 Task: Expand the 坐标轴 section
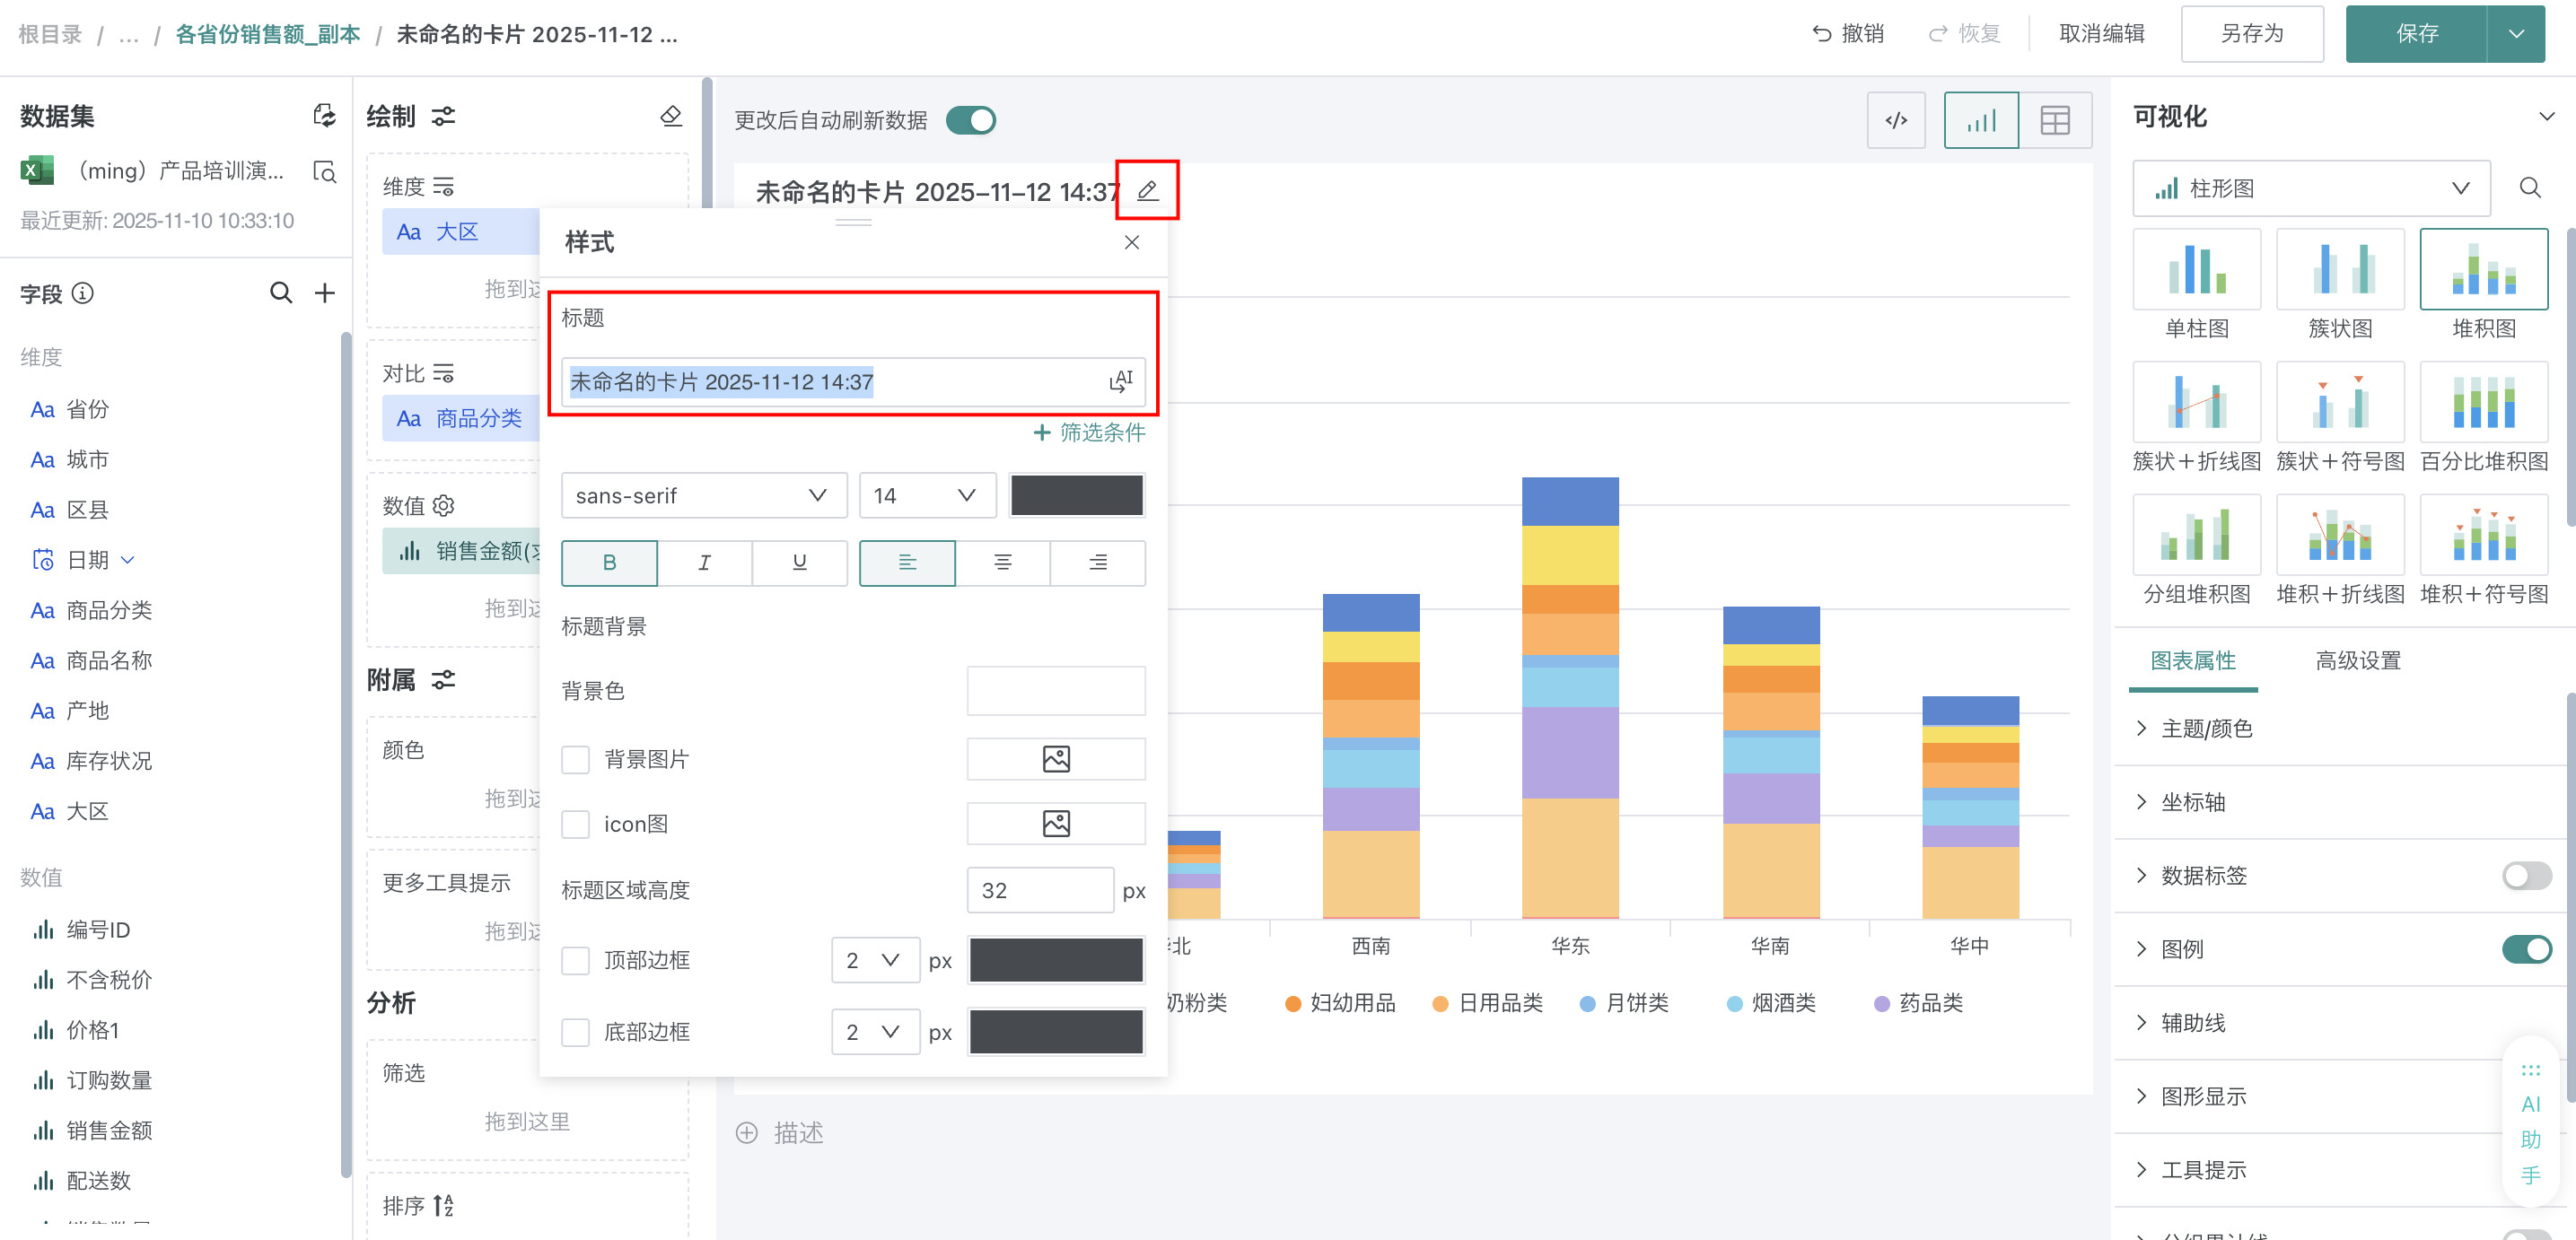(2192, 802)
